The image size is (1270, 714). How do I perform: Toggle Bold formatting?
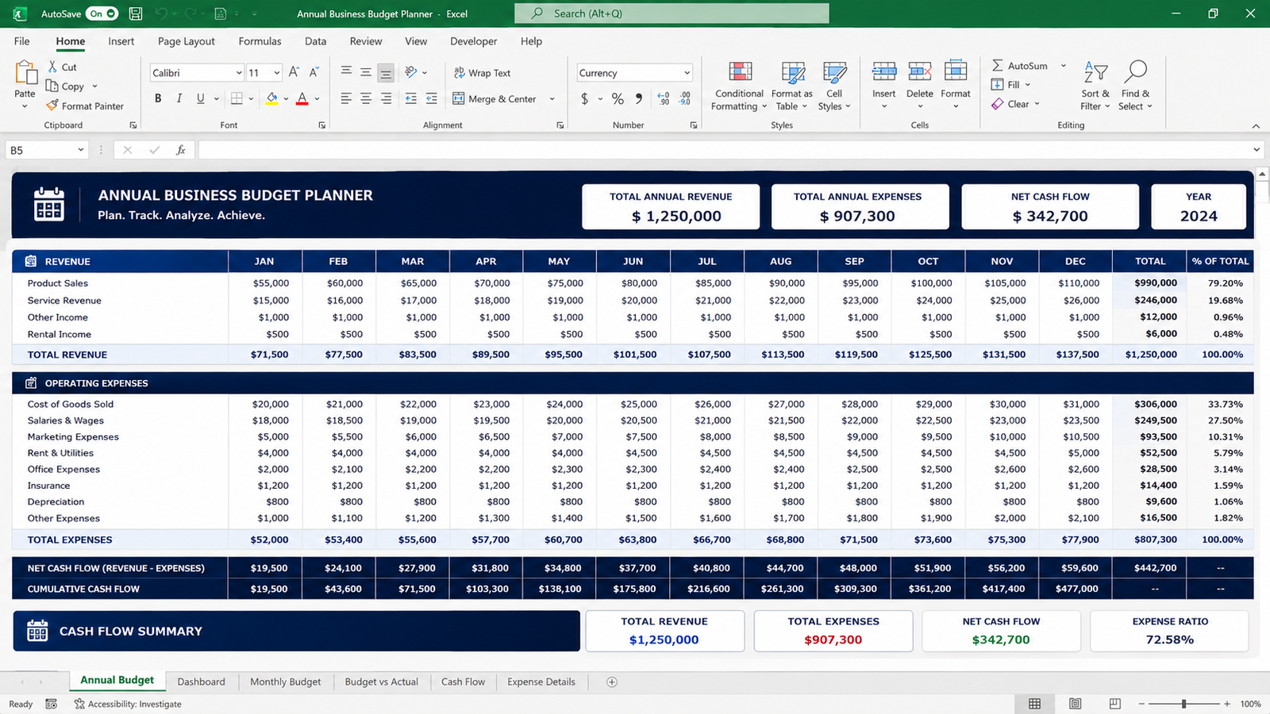click(158, 98)
